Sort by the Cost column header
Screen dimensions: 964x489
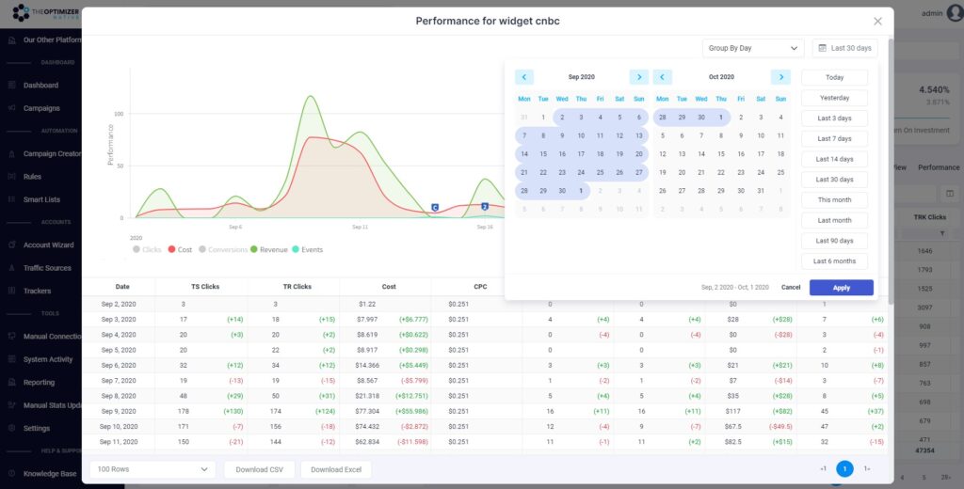pyautogui.click(x=389, y=286)
